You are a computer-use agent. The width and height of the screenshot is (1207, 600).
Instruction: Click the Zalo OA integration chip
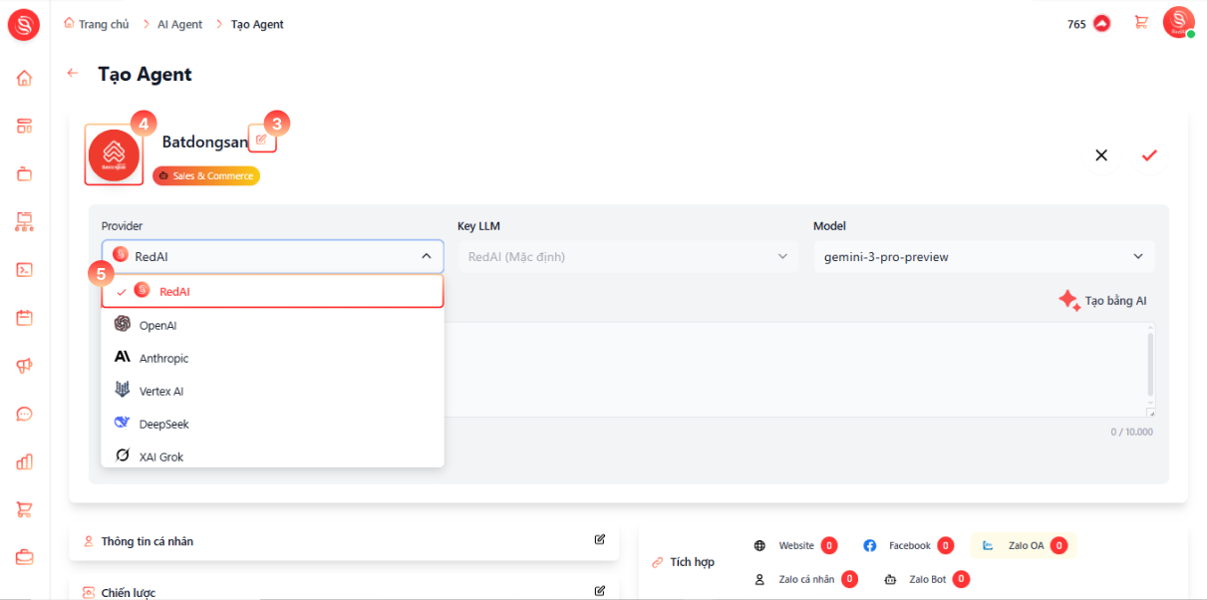click(1025, 545)
